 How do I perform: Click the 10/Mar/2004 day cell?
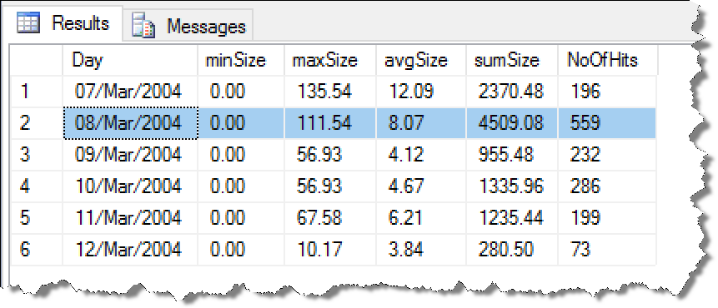pos(130,186)
